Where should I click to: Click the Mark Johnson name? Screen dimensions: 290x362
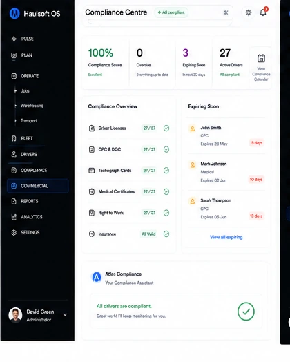pos(213,164)
